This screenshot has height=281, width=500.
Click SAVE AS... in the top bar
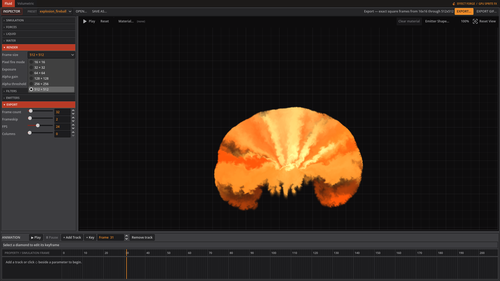(x=99, y=11)
